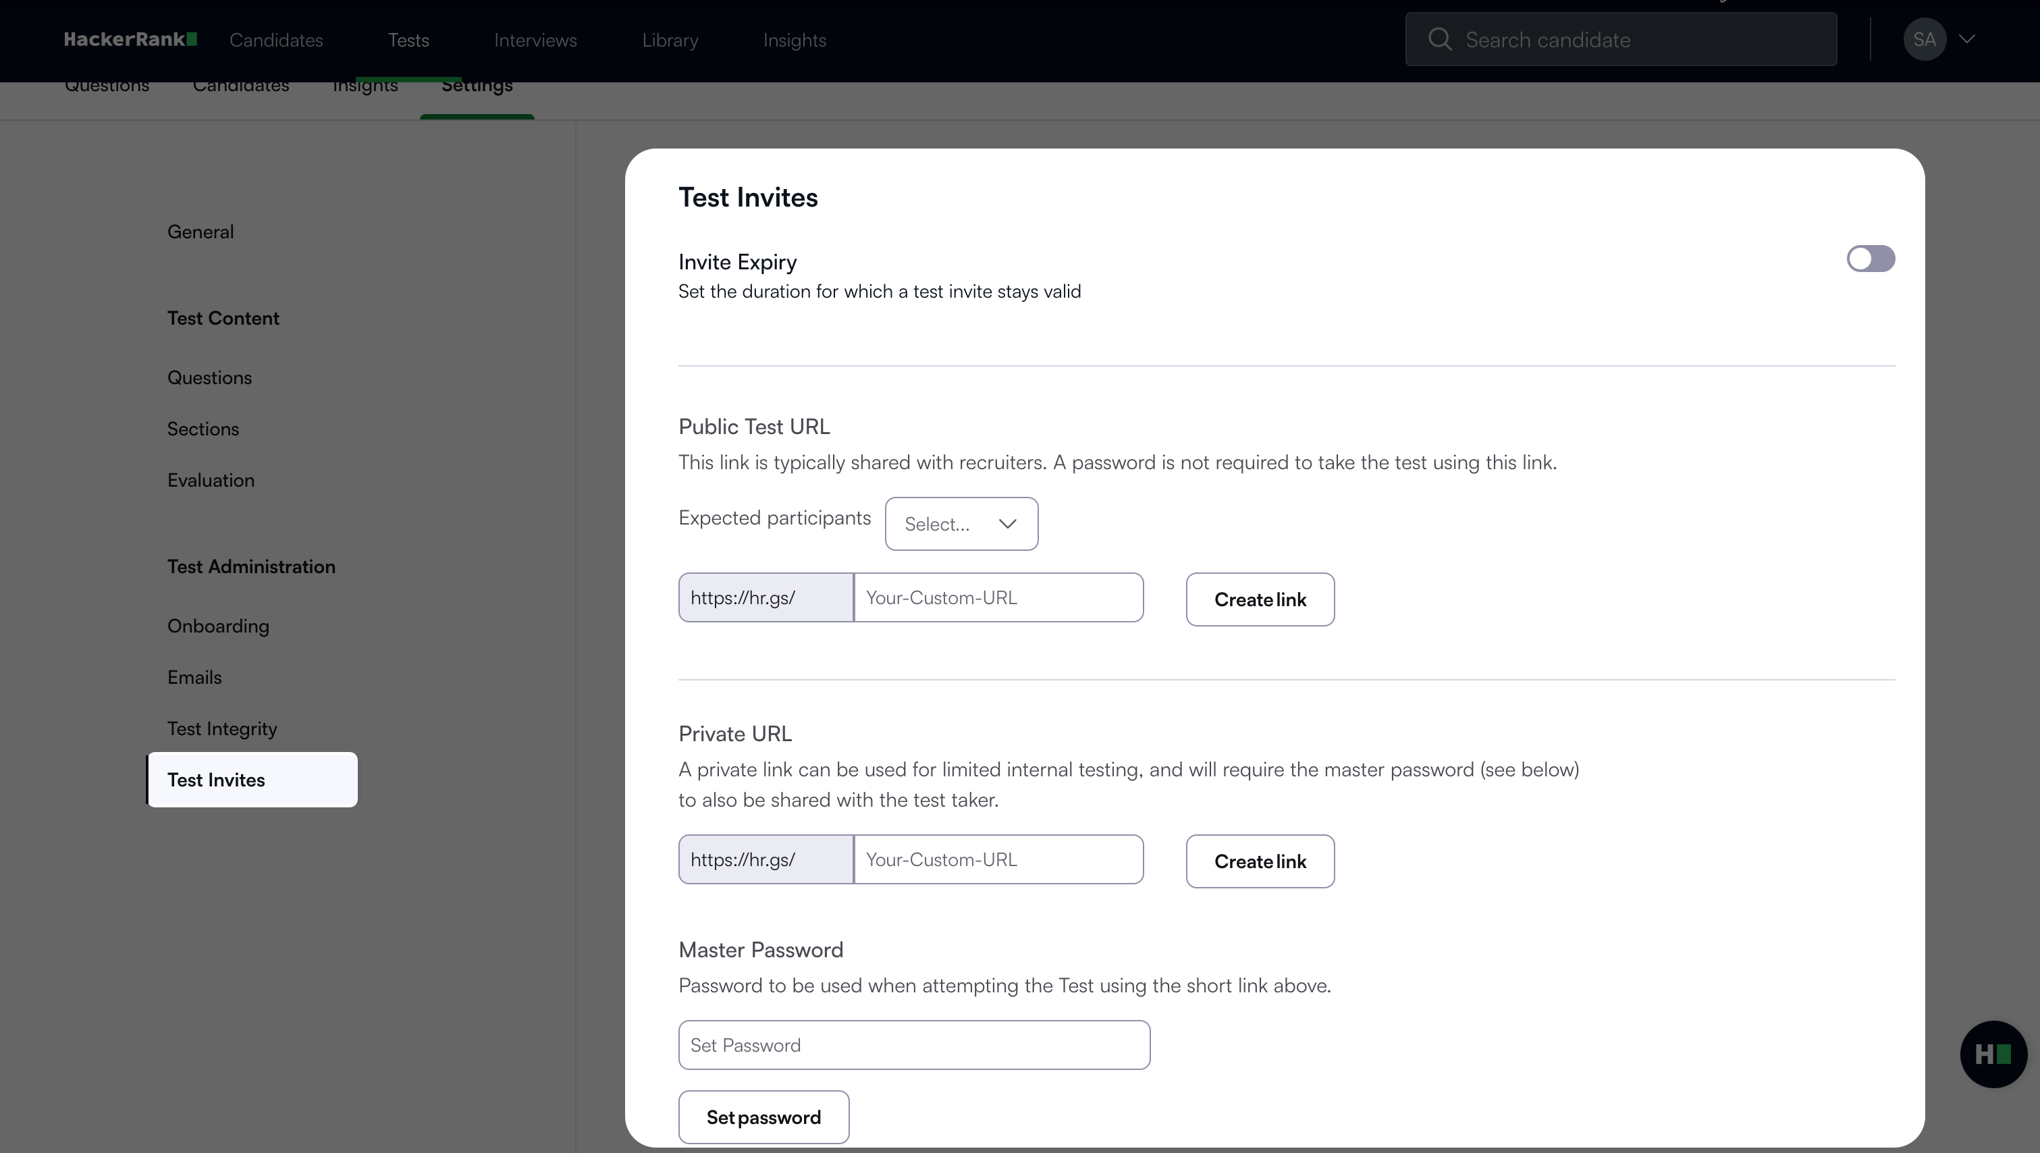Click the Set Password input box

pyautogui.click(x=913, y=1045)
